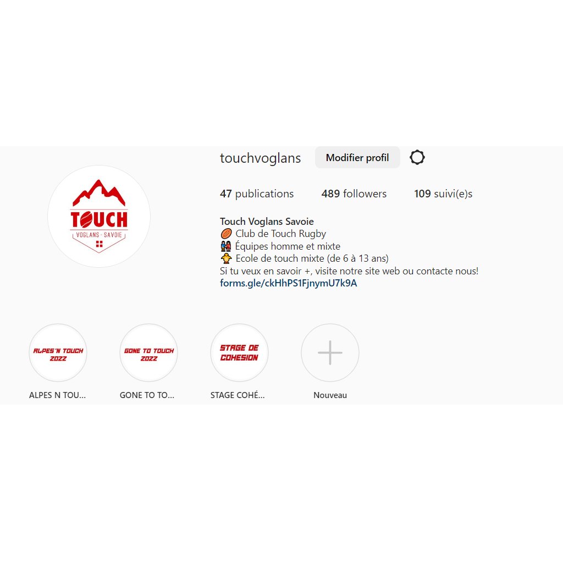
Task: Click the 47 publications count
Action: coord(257,194)
